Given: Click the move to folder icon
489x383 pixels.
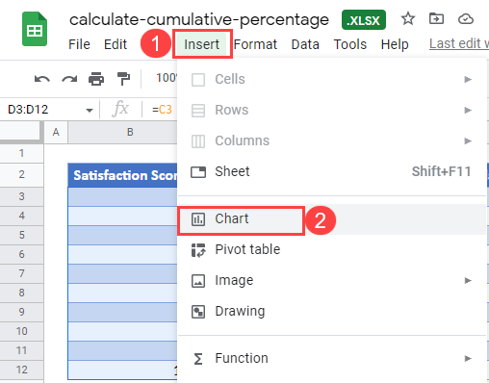Looking at the screenshot, I should click(436, 18).
